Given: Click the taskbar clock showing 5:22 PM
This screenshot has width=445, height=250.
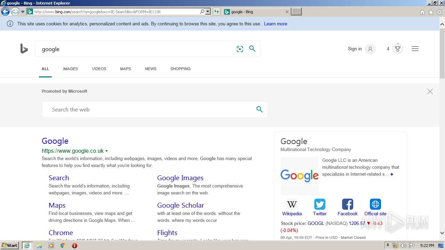Looking at the screenshot, I should [x=427, y=245].
